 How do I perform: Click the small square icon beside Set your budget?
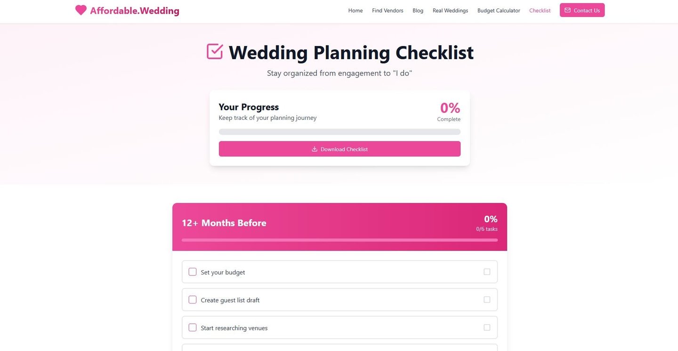pyautogui.click(x=487, y=272)
